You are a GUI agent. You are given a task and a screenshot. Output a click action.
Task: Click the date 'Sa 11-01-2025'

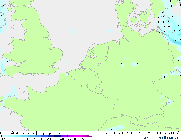tap(120, 133)
